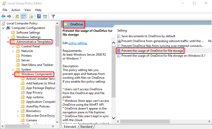This screenshot has width=212, height=129.
Task: Open the File menu
Action: [x=5, y=10]
